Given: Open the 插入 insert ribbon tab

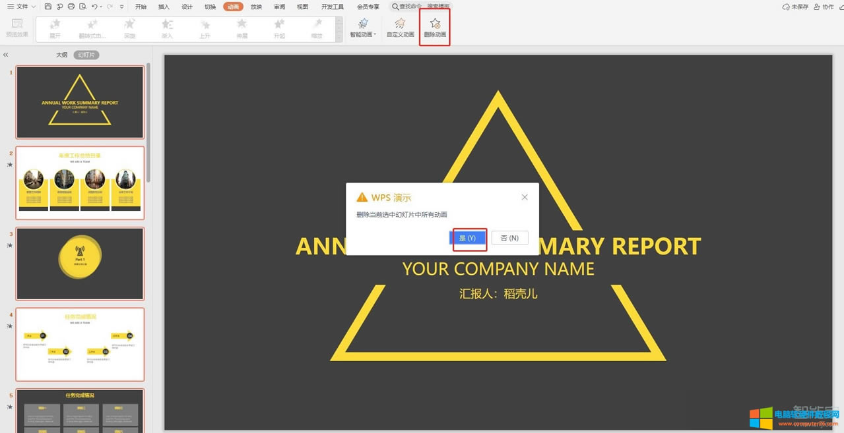Looking at the screenshot, I should (164, 7).
